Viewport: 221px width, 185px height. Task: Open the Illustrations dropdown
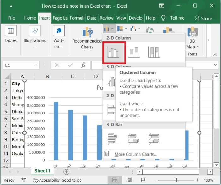click(x=34, y=46)
